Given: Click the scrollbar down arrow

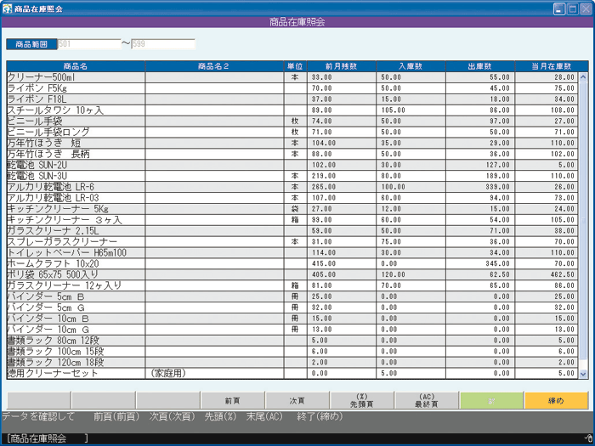Looking at the screenshot, I should 583,373.
